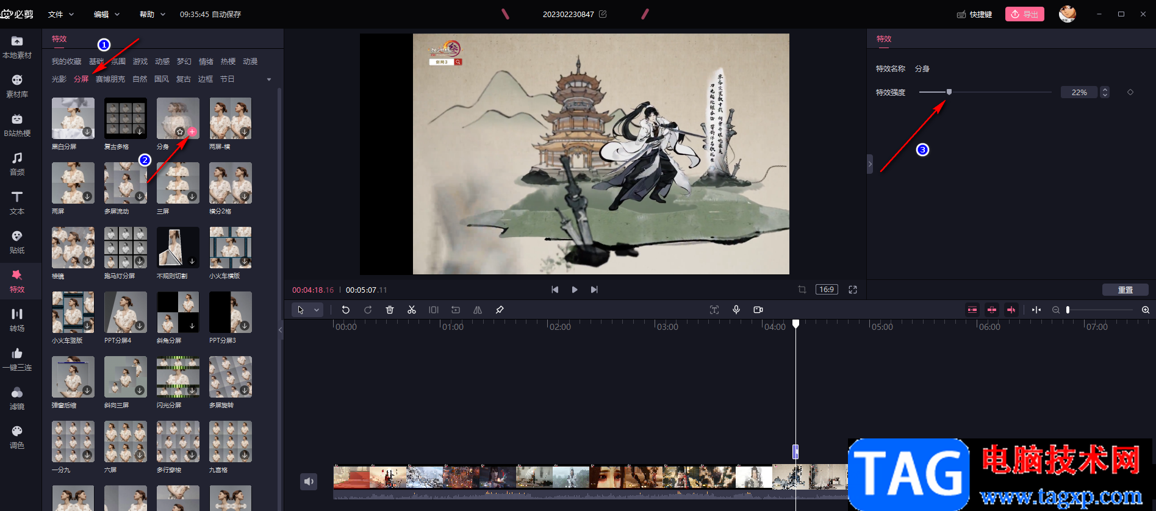Open the 16:9 aspect ratio selector
The width and height of the screenshot is (1156, 511).
827,290
